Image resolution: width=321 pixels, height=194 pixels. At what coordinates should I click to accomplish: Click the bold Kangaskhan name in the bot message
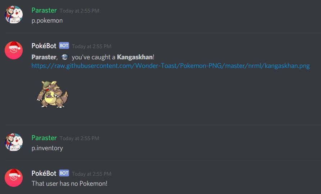(135, 57)
